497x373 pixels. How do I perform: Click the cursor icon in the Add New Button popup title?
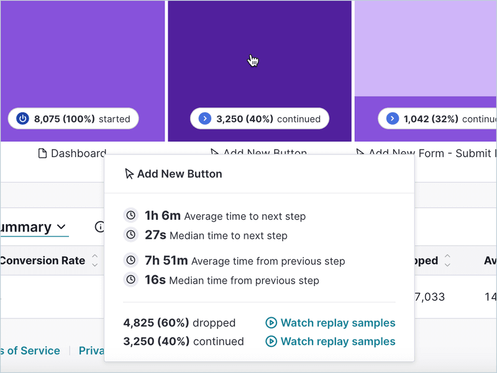click(129, 174)
